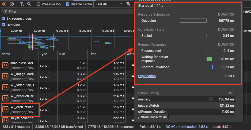Click Load: 4.67 s status
251x130 pixels.
[222, 127]
